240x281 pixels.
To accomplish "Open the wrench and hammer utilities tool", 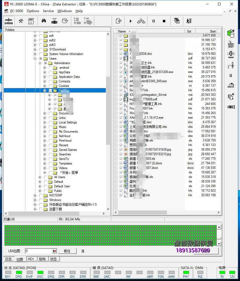I will tap(21, 21).
